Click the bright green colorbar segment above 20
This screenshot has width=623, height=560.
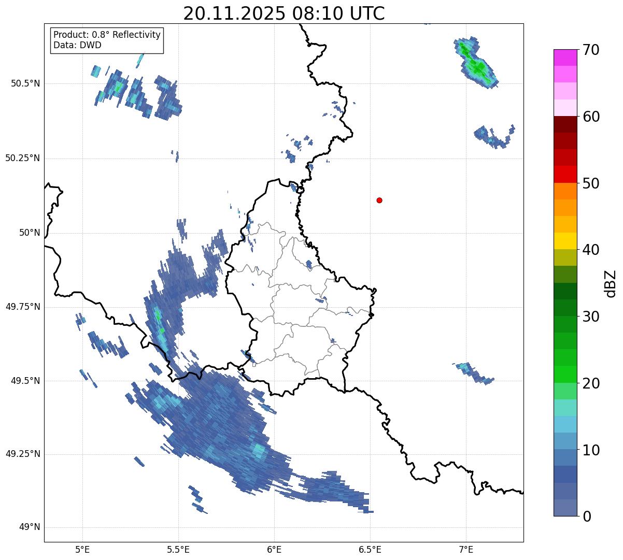point(565,374)
